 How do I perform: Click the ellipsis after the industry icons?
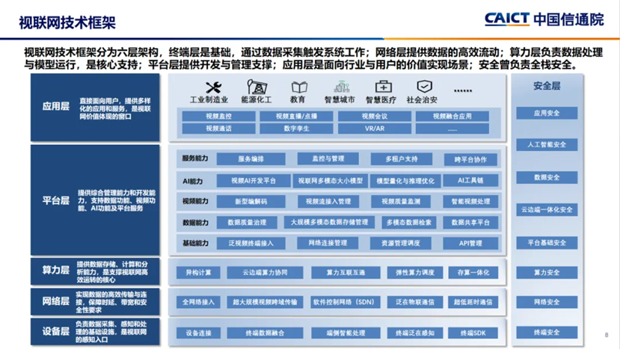[x=463, y=90]
